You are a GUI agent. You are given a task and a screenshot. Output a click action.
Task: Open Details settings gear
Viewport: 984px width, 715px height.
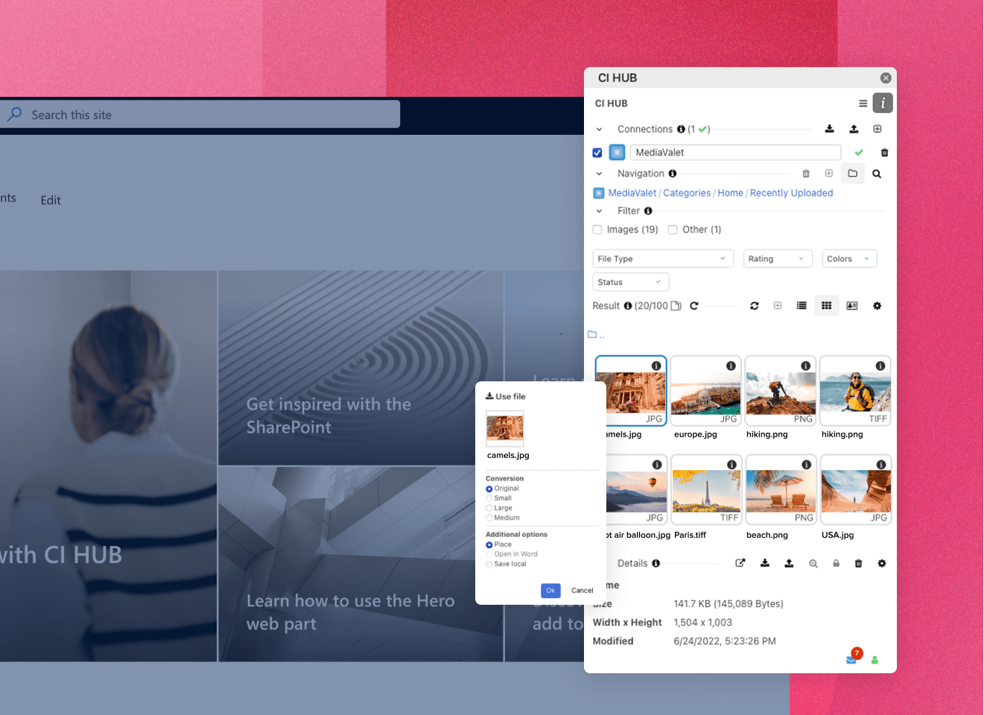(x=882, y=563)
